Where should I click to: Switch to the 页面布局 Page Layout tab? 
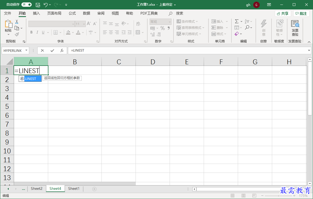[x=54, y=13]
